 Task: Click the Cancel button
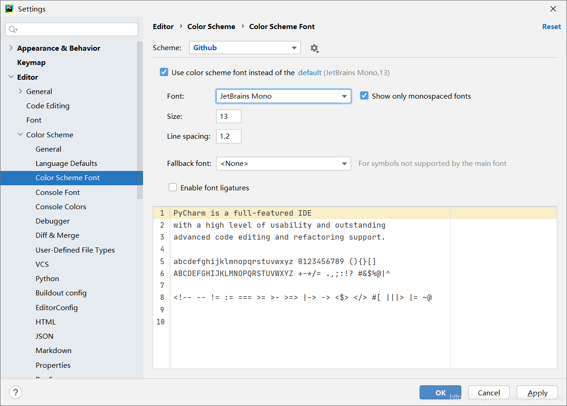click(489, 393)
